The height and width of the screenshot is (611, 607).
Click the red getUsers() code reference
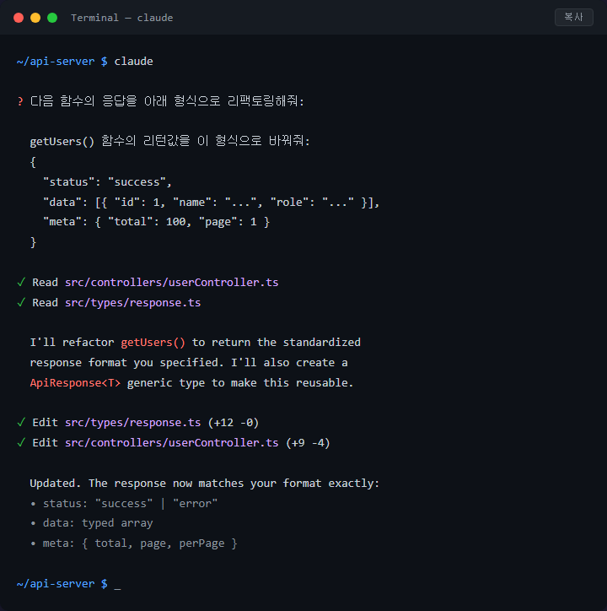153,343
